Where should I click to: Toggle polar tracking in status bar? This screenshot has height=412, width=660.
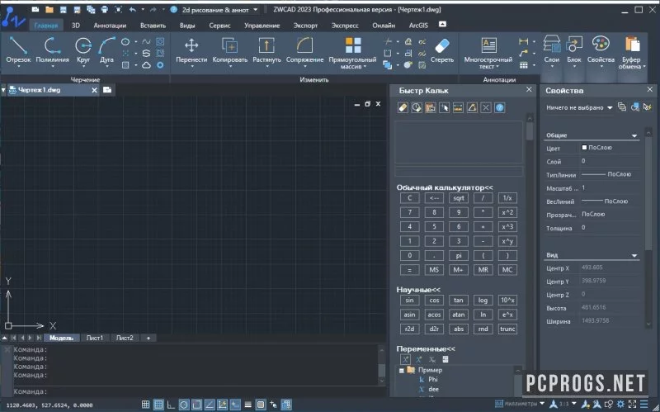184,405
